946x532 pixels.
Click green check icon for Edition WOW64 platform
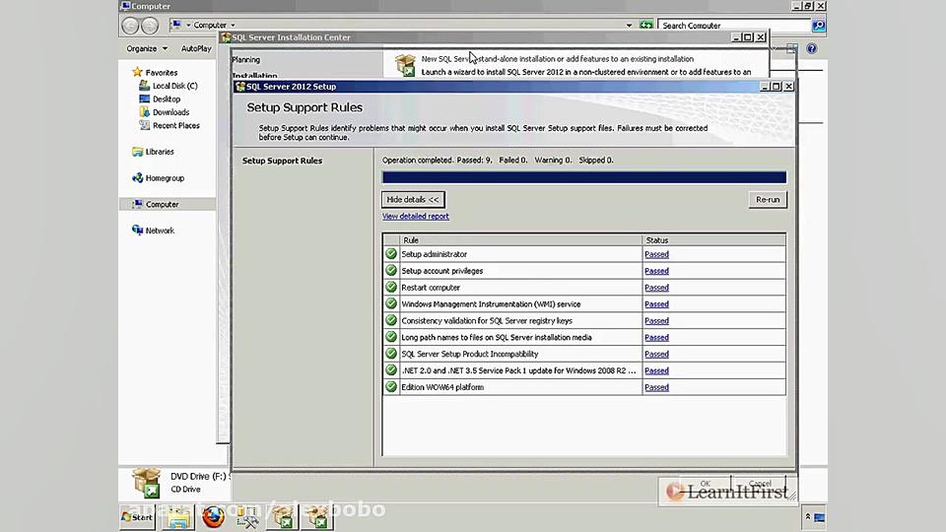391,386
